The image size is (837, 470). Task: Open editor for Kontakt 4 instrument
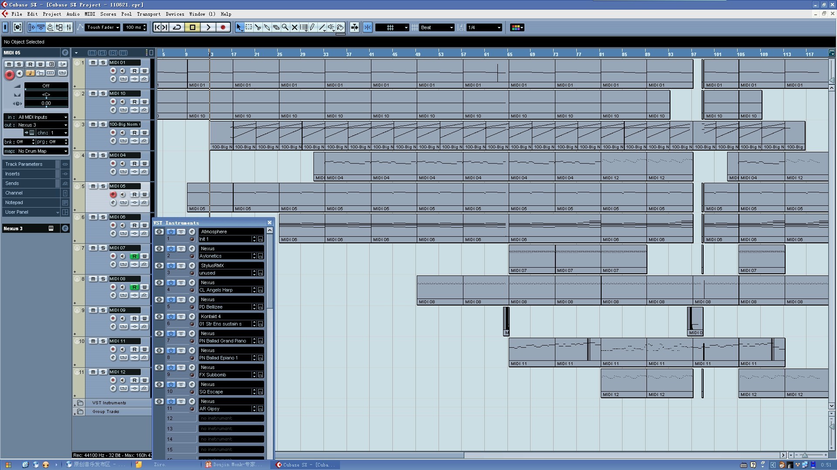192,317
